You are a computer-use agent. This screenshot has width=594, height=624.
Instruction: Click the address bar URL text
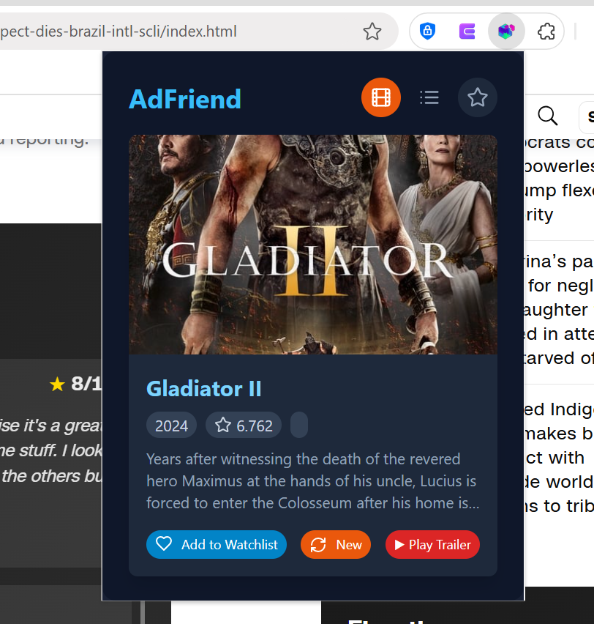pos(119,31)
